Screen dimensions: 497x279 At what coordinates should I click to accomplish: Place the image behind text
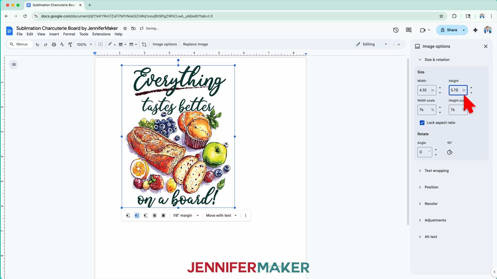pos(155,216)
